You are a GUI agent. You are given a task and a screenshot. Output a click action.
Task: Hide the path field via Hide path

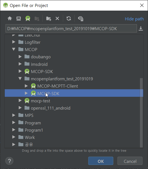tap(134, 19)
